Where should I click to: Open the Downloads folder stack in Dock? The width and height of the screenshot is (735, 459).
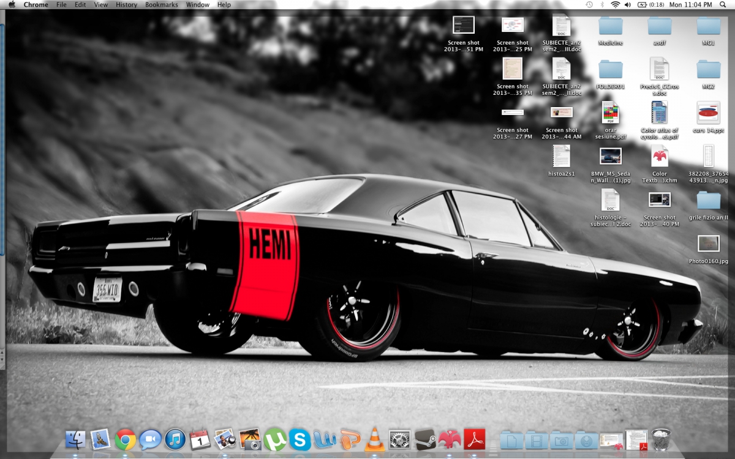(587, 439)
